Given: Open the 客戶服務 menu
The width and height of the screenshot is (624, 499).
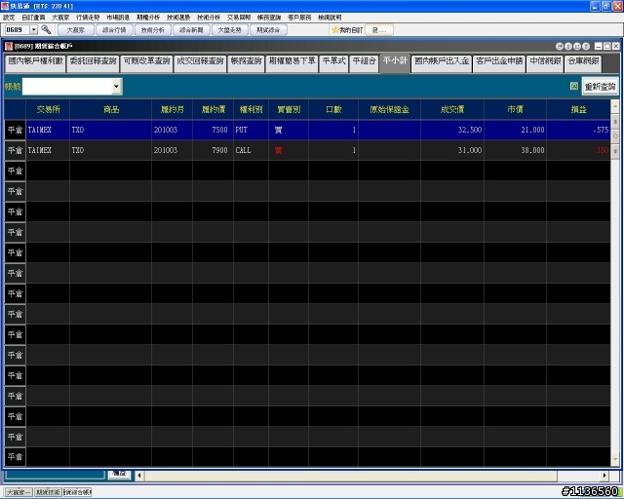Looking at the screenshot, I should pos(299,18).
